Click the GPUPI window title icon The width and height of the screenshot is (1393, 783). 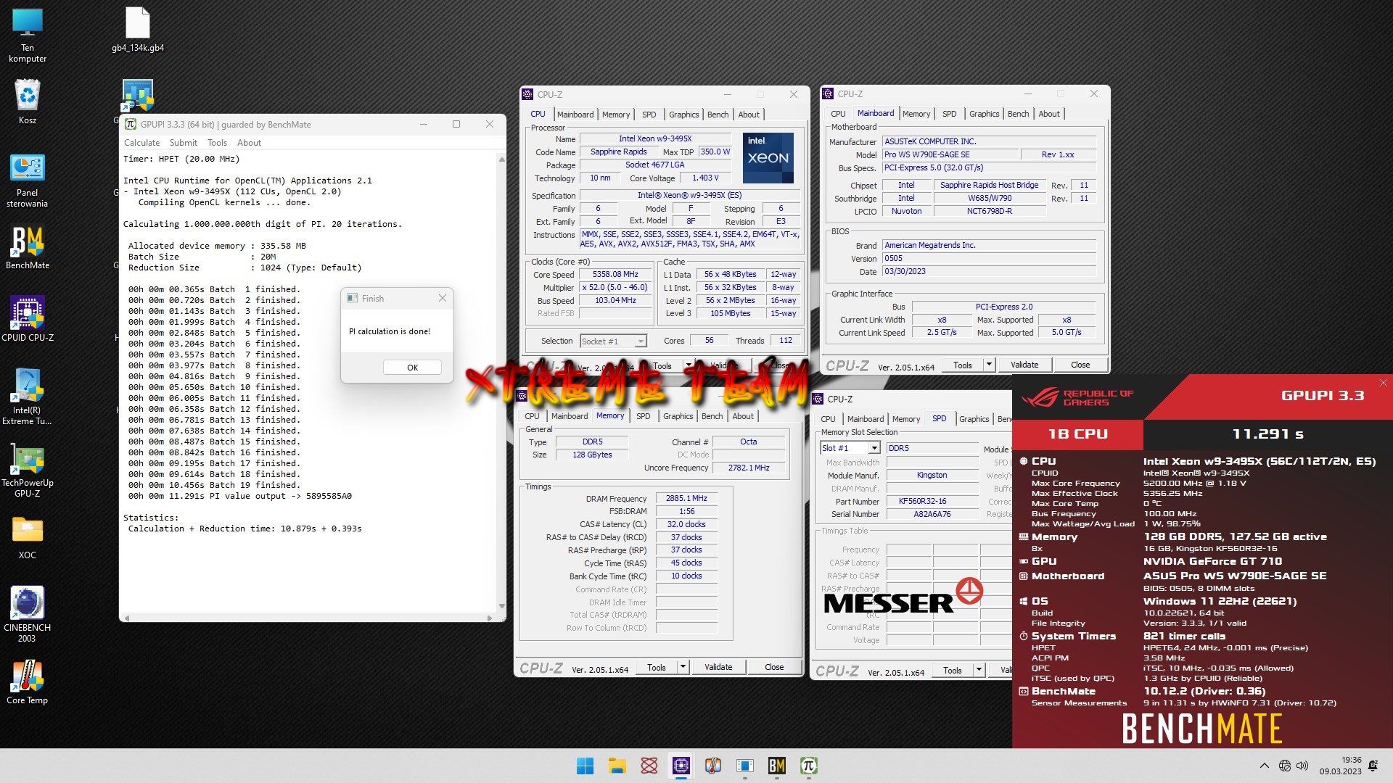click(131, 124)
